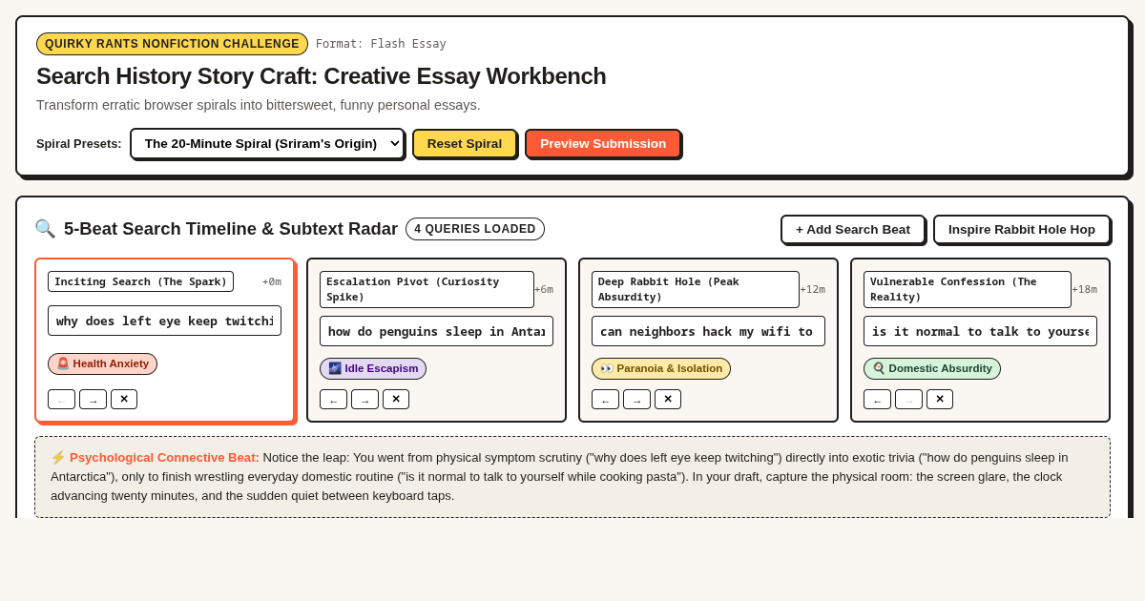Click the +0m timestamp on first card
The height and width of the screenshot is (601, 1145).
[272, 281]
